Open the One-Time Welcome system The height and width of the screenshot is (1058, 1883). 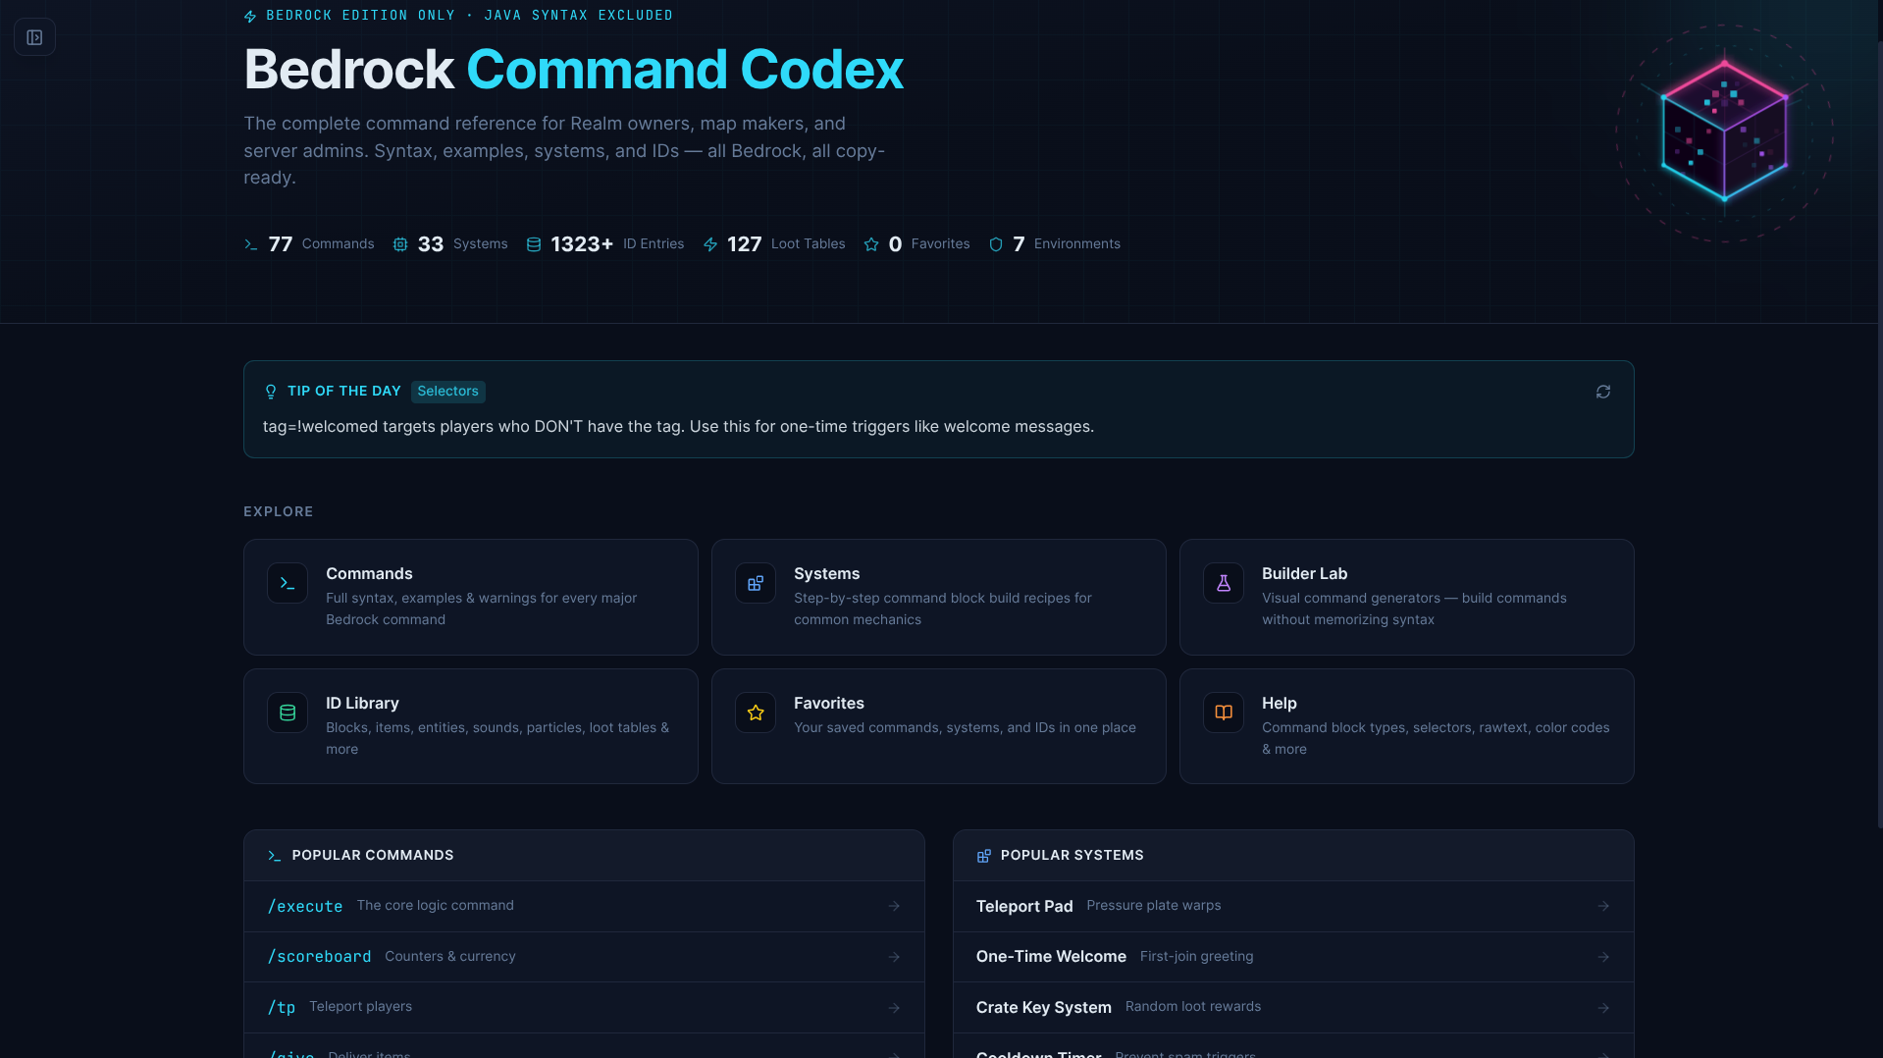[1293, 957]
